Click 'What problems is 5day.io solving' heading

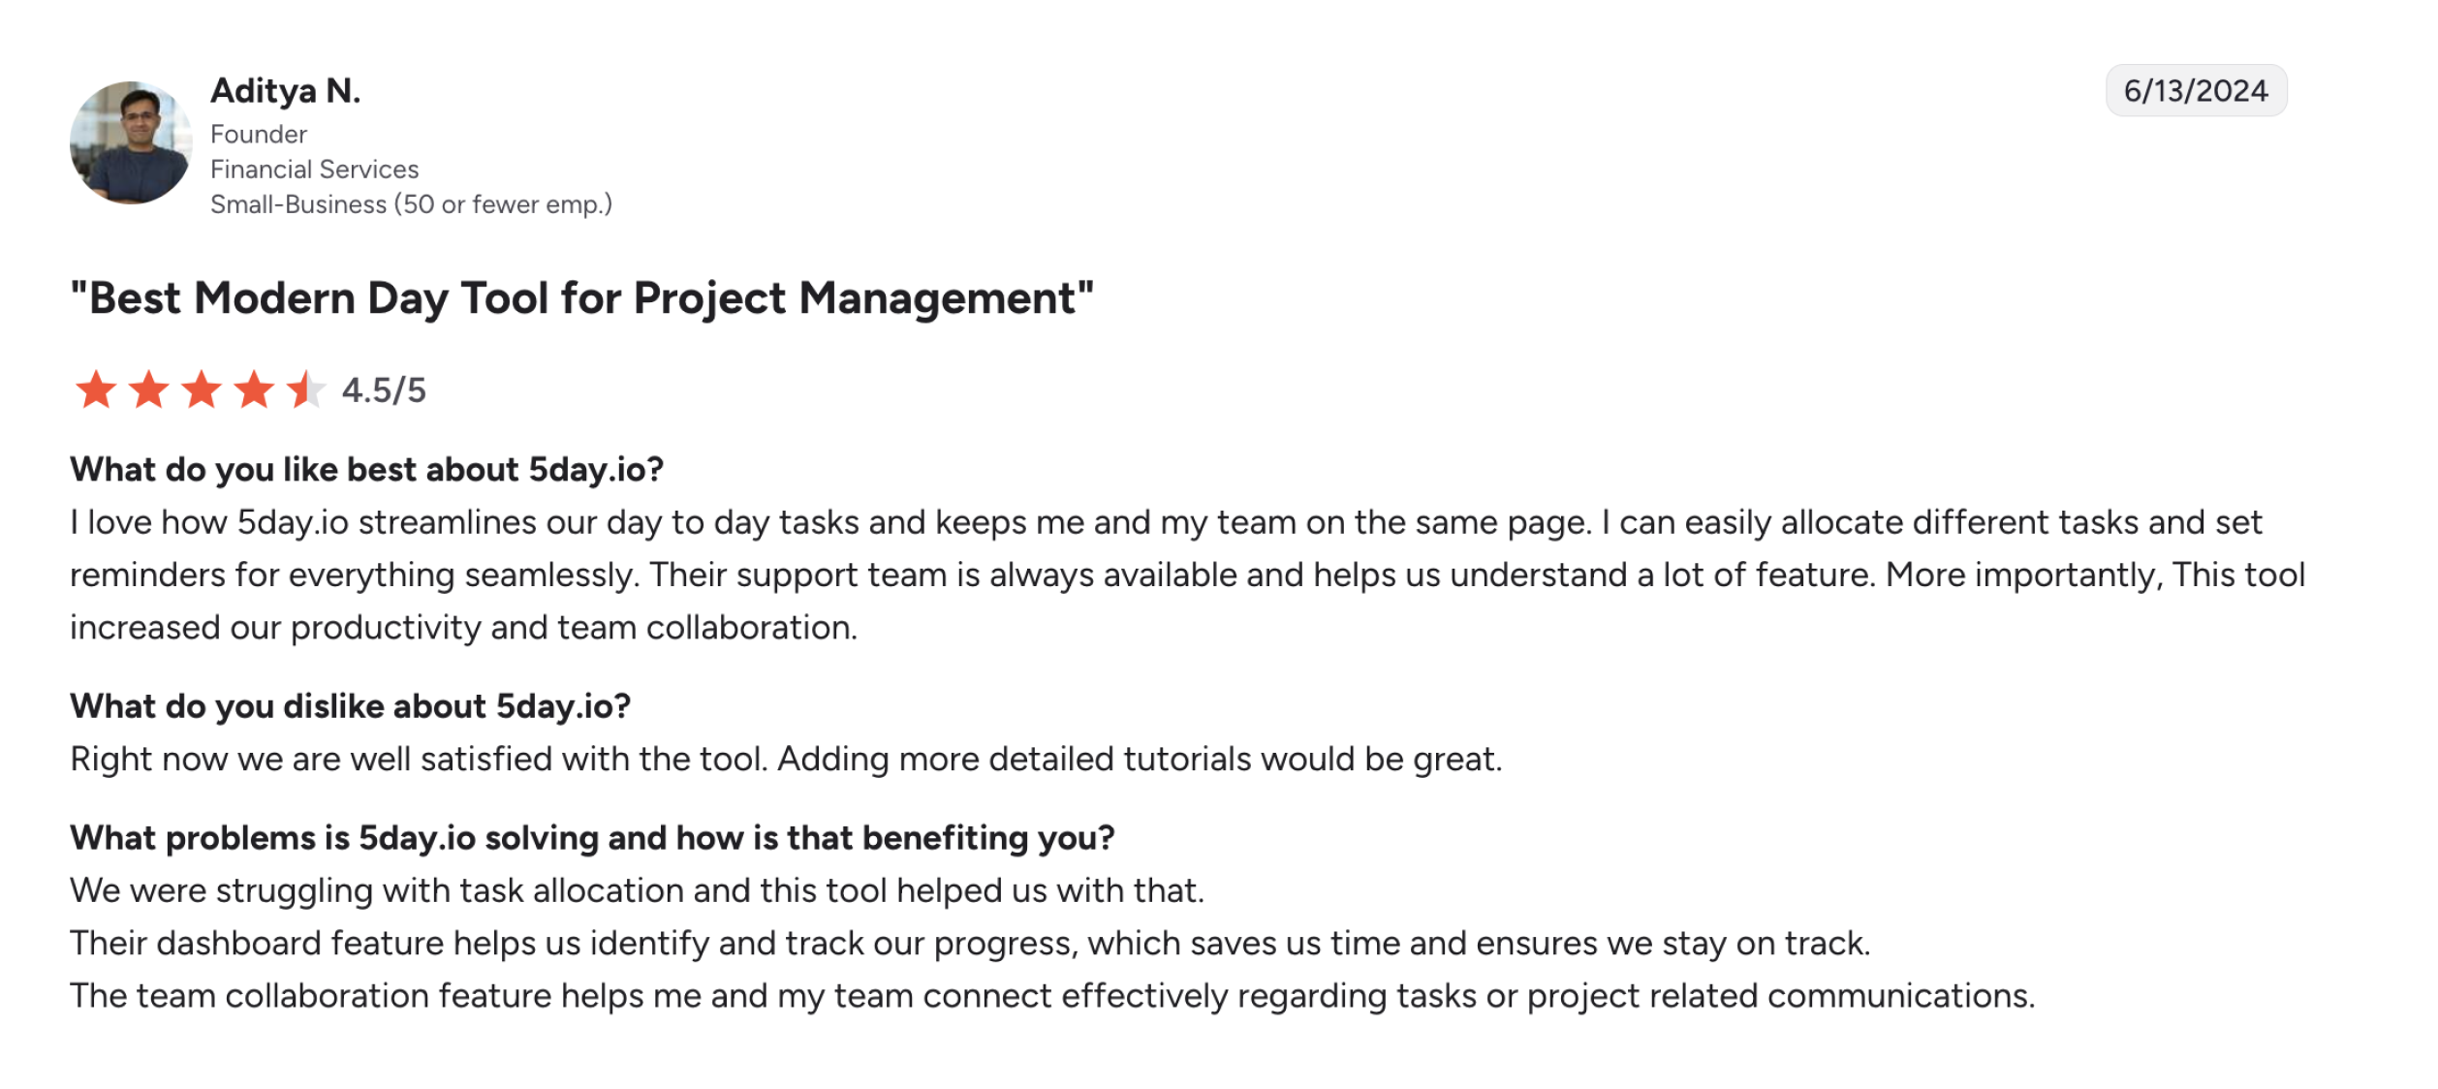point(593,838)
